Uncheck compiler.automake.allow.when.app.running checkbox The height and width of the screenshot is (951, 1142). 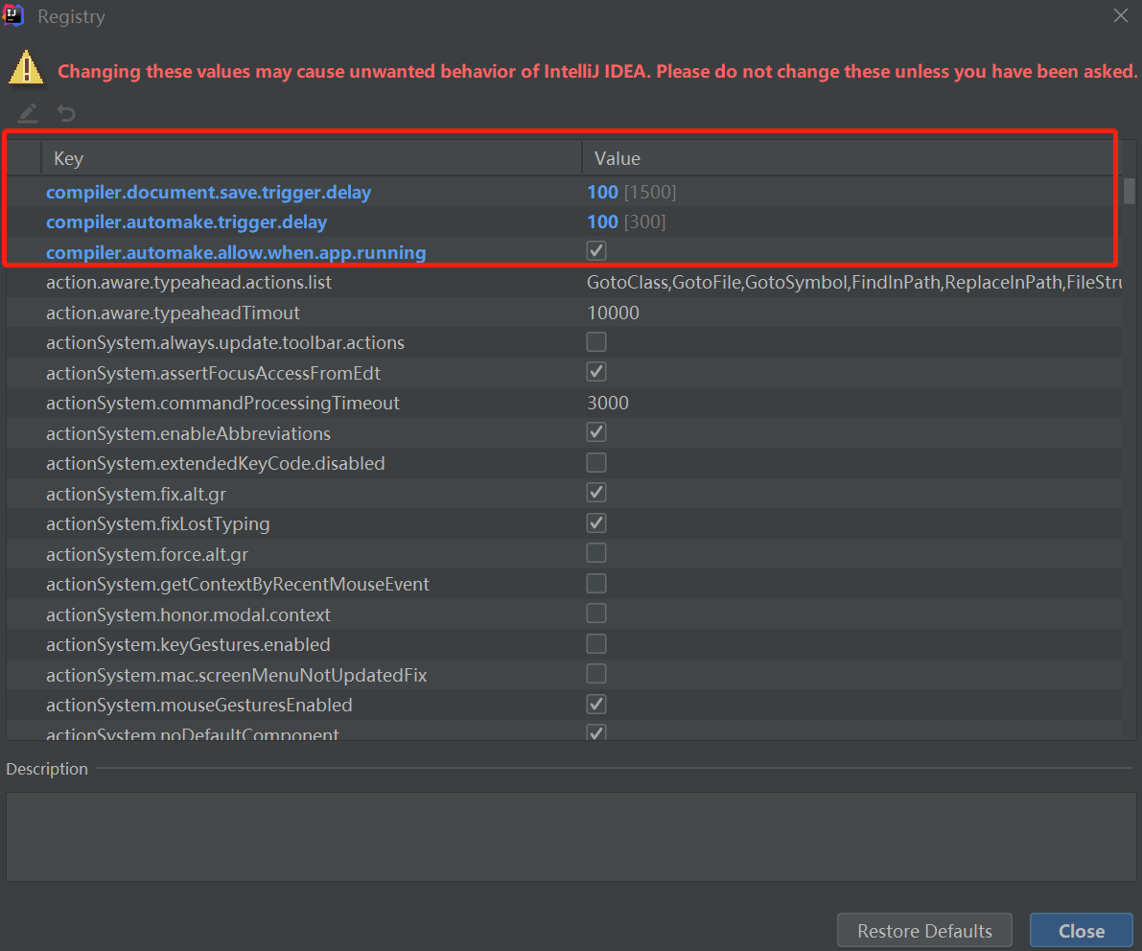click(x=596, y=251)
